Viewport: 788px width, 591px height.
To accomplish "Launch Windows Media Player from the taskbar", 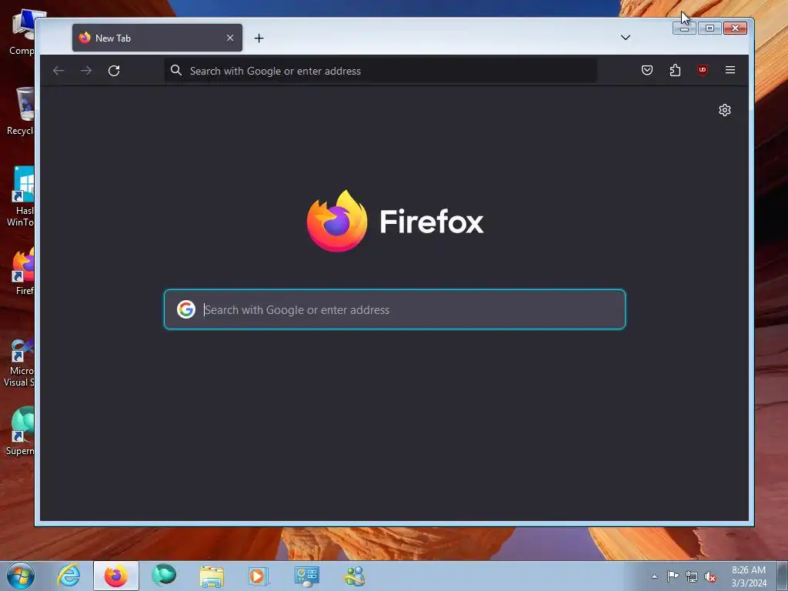I will point(259,576).
